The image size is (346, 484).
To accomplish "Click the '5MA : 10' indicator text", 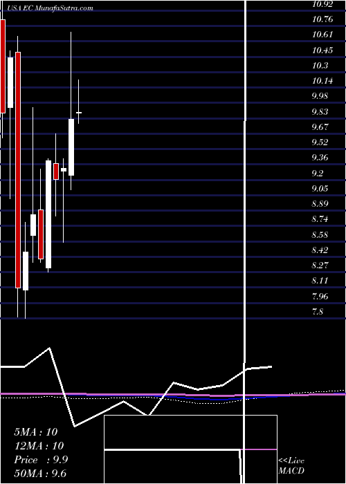I will click(35, 432).
